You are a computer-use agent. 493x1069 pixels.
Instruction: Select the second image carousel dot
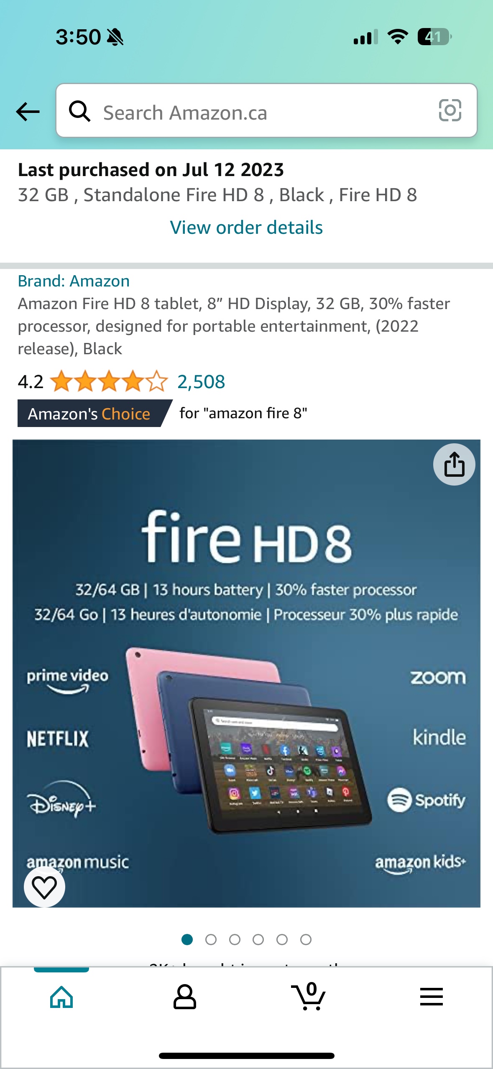coord(211,940)
